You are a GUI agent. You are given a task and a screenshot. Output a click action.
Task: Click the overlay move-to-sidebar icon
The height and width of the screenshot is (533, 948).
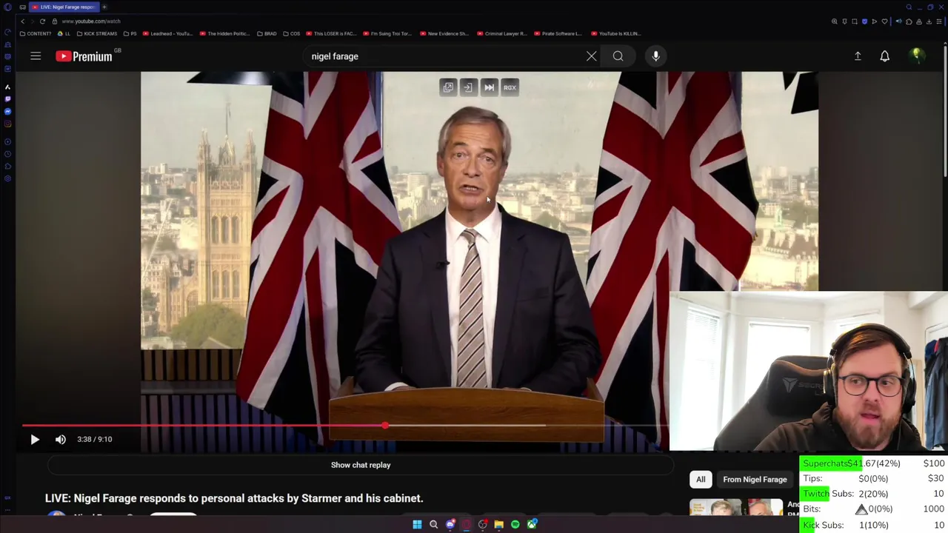point(468,87)
